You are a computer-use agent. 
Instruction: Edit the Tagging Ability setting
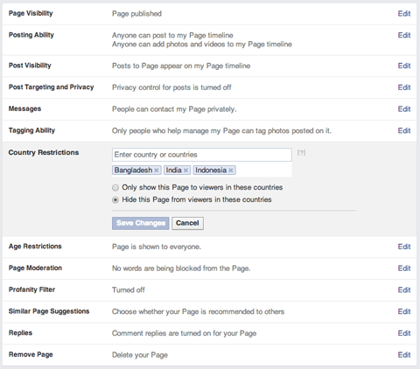(x=404, y=130)
